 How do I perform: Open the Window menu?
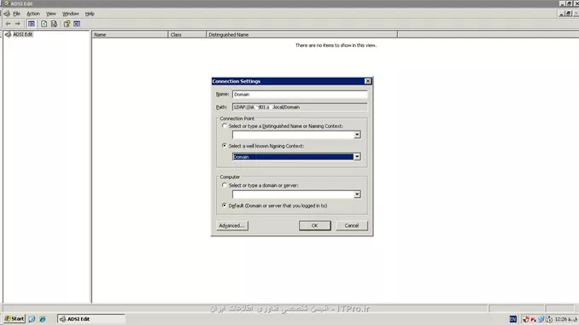70,14
